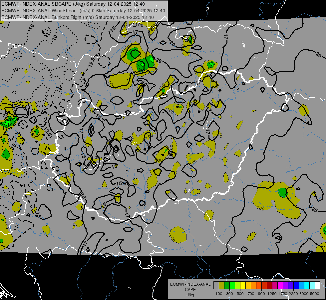The image size is (326, 300).
Task: Click the WindShear 0-6km title line
Action: (83, 11)
